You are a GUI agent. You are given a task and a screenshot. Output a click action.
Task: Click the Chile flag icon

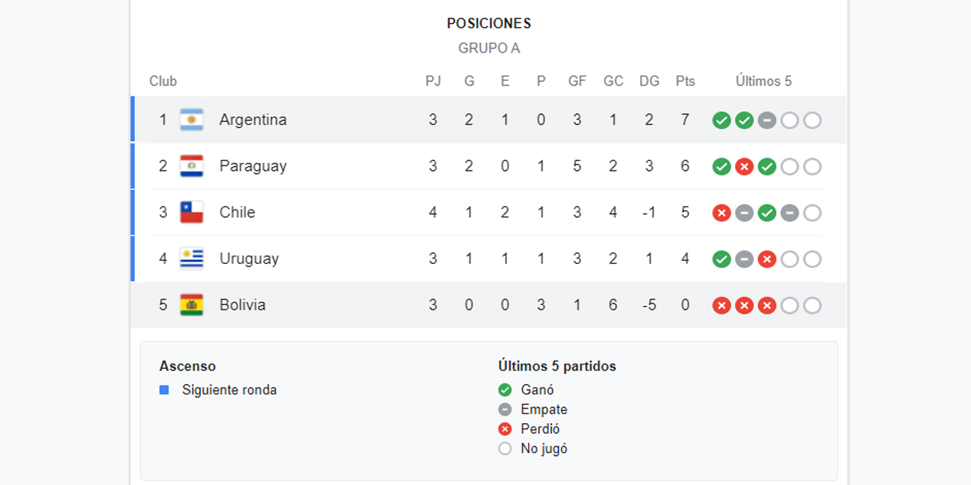click(192, 212)
